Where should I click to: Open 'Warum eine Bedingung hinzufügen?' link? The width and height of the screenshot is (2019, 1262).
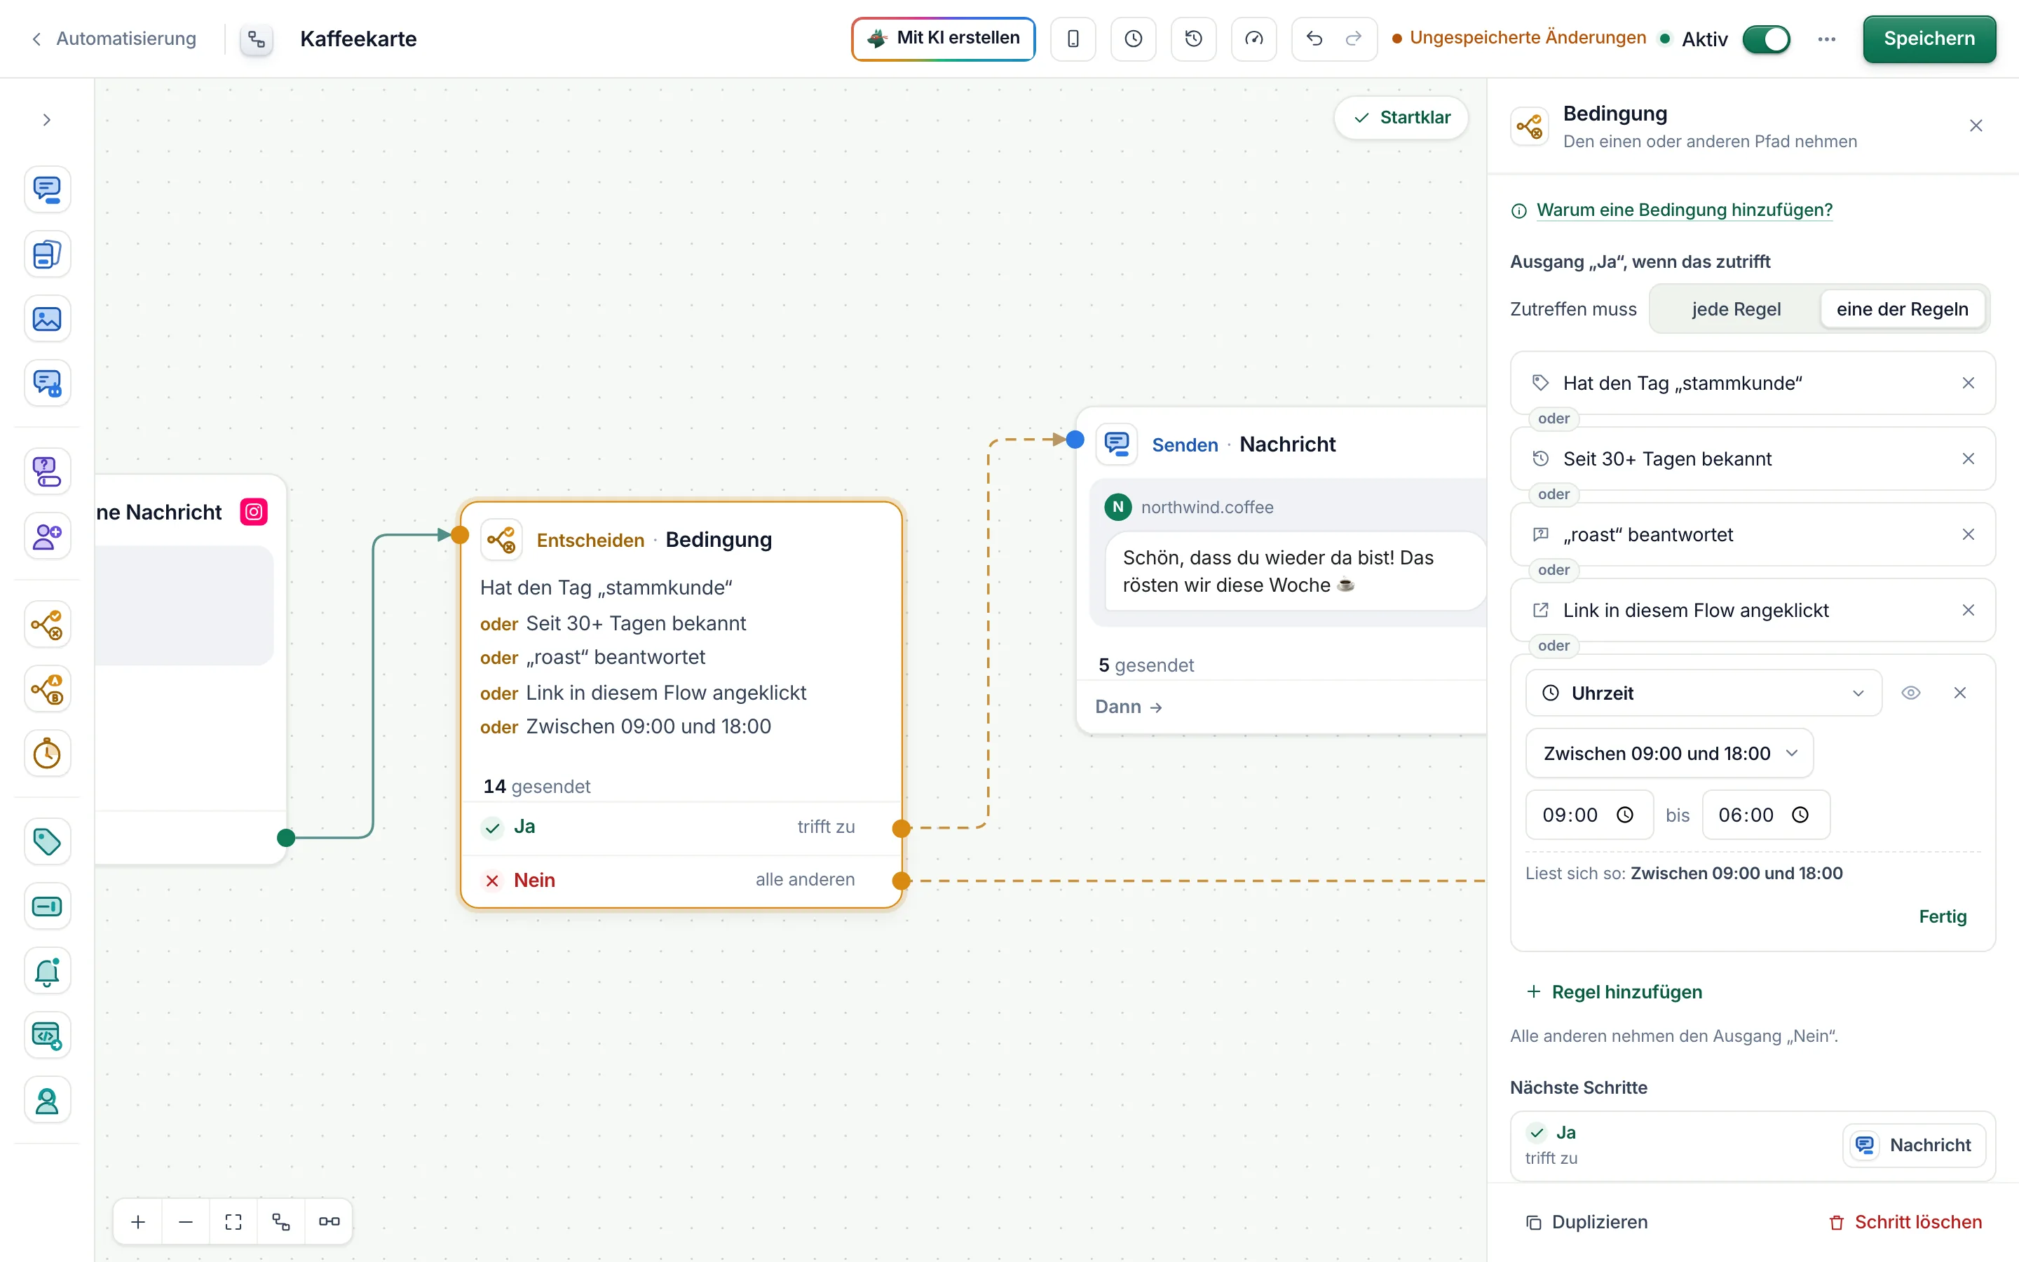(1684, 210)
